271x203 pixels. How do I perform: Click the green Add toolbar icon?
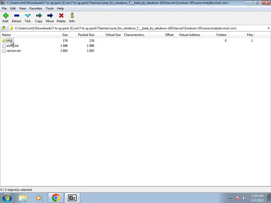[x=6, y=16]
